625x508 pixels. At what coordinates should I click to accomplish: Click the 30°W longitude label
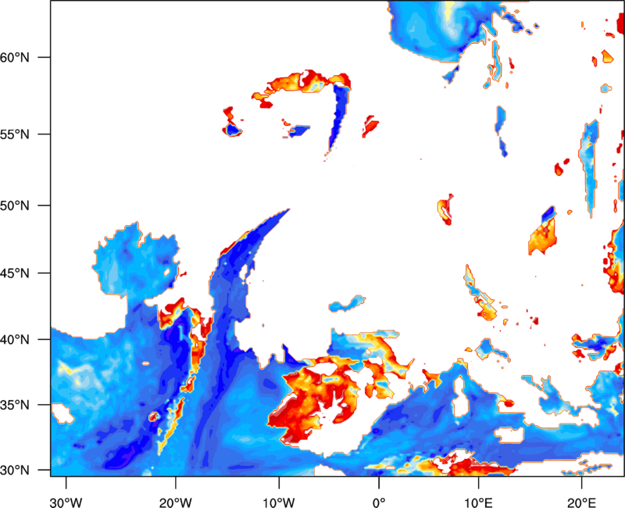(x=66, y=503)
